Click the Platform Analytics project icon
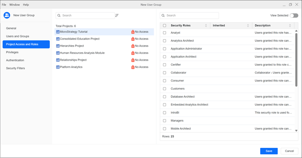The height and width of the screenshot is (158, 302). pyautogui.click(x=57, y=67)
